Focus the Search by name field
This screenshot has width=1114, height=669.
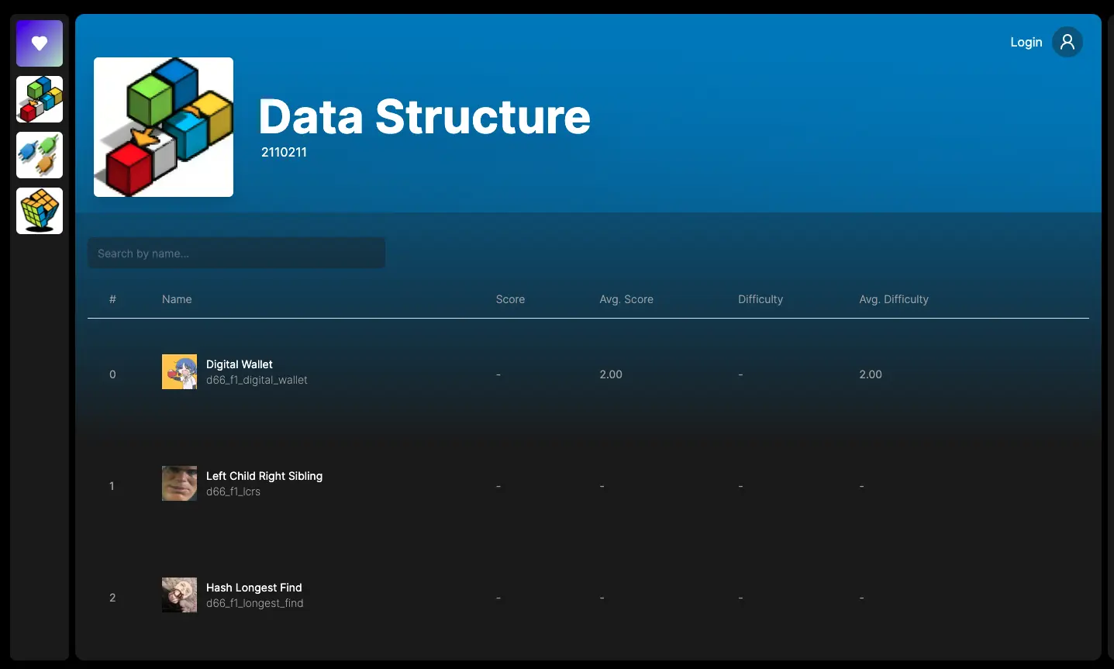[236, 253]
